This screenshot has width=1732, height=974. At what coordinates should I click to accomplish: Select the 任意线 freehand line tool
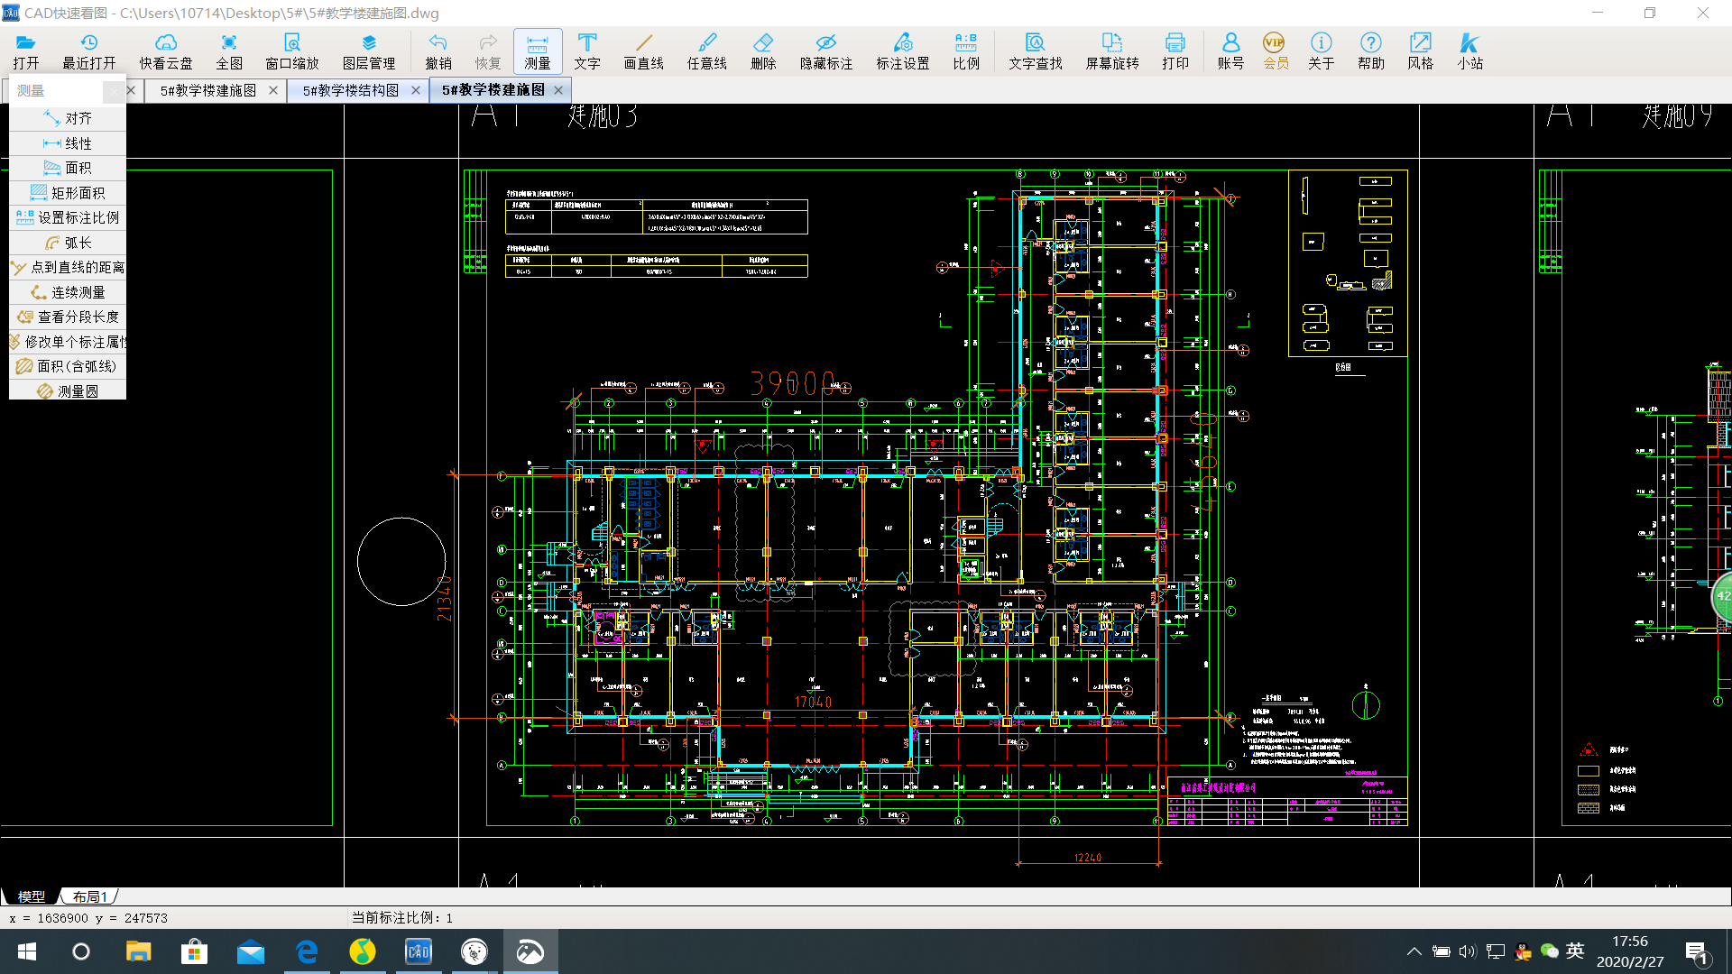(x=707, y=51)
